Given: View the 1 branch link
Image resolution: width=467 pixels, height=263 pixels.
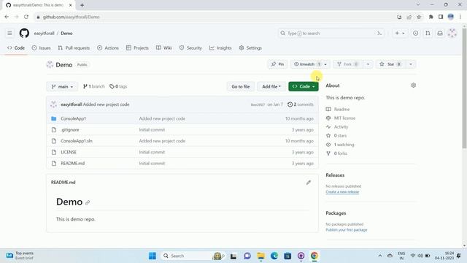Looking at the screenshot, I should 94,86.
